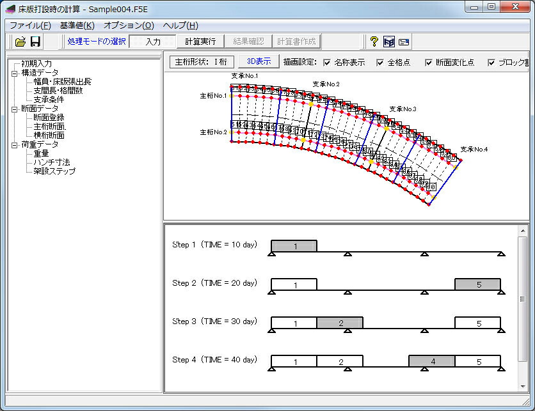Click the 3D box product info icon
Screen dimensions: 535x411
(x=389, y=42)
